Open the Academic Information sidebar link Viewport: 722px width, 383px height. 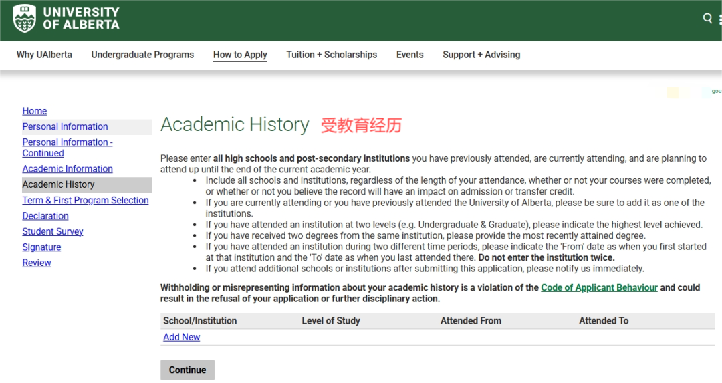[x=68, y=169]
